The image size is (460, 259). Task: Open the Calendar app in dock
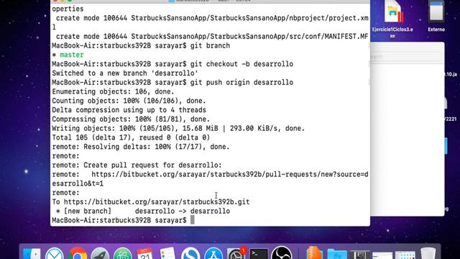[145, 253]
